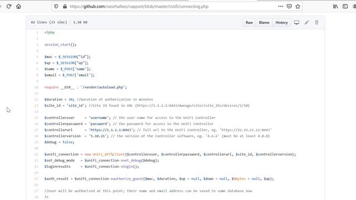The width and height of the screenshot is (356, 200).
Task: Click the 'session_start();' code text
Action: tap(61, 44)
